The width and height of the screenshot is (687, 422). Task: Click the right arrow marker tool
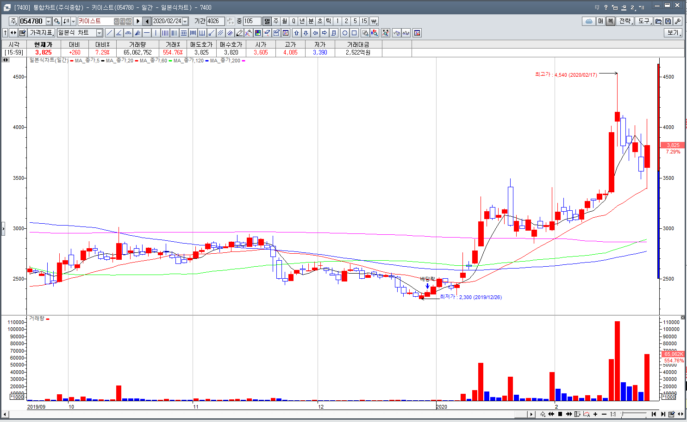click(x=325, y=33)
